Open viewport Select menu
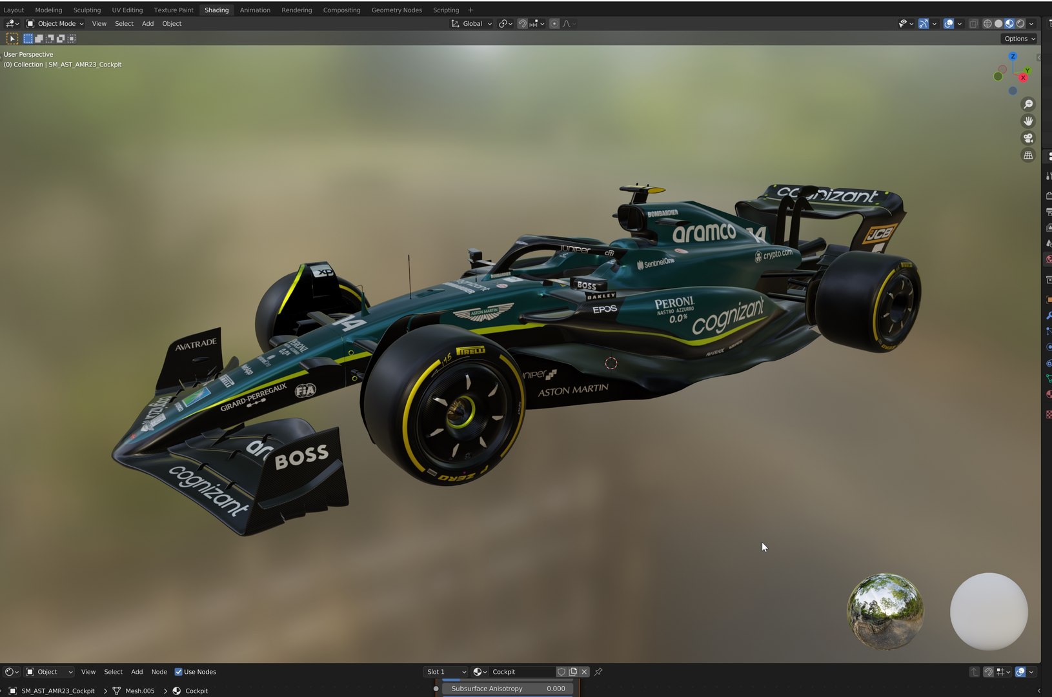Screen dimensions: 1052x697 [x=124, y=24]
